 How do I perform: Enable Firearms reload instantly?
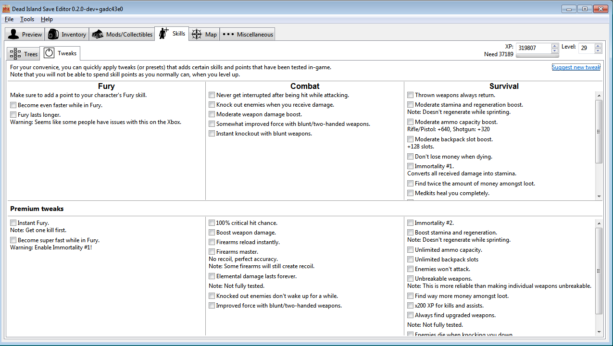click(212, 242)
